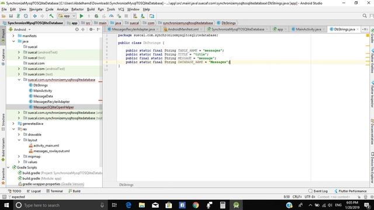Click the Make Project hammer icon
374x210 pixels.
click(51, 16)
